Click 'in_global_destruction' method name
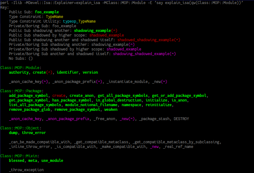Viewport: 254px width, 173px height. 118,100
